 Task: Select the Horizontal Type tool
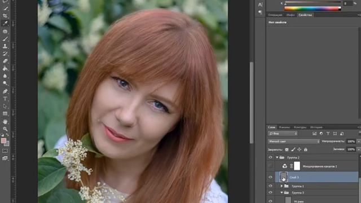pyautogui.click(x=5, y=99)
